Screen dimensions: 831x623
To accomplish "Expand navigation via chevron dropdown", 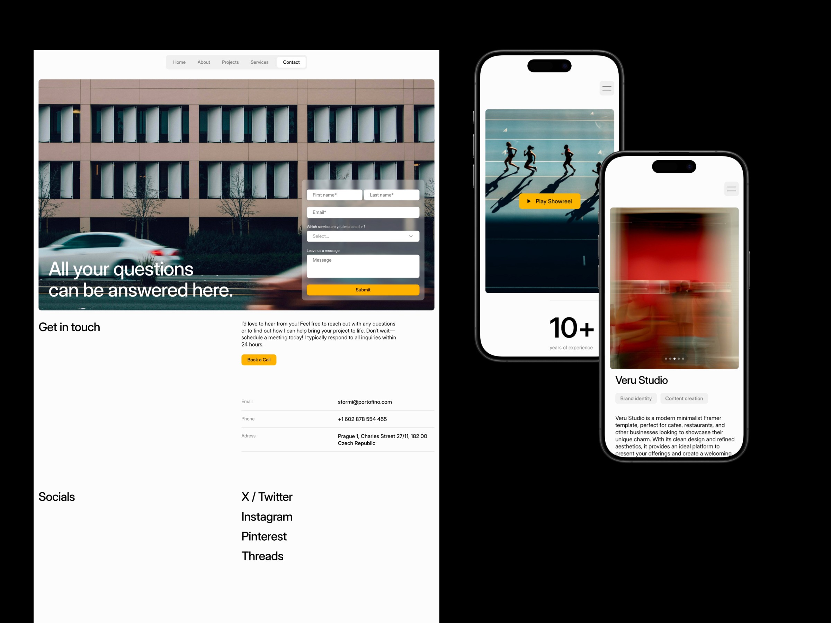I will (411, 236).
